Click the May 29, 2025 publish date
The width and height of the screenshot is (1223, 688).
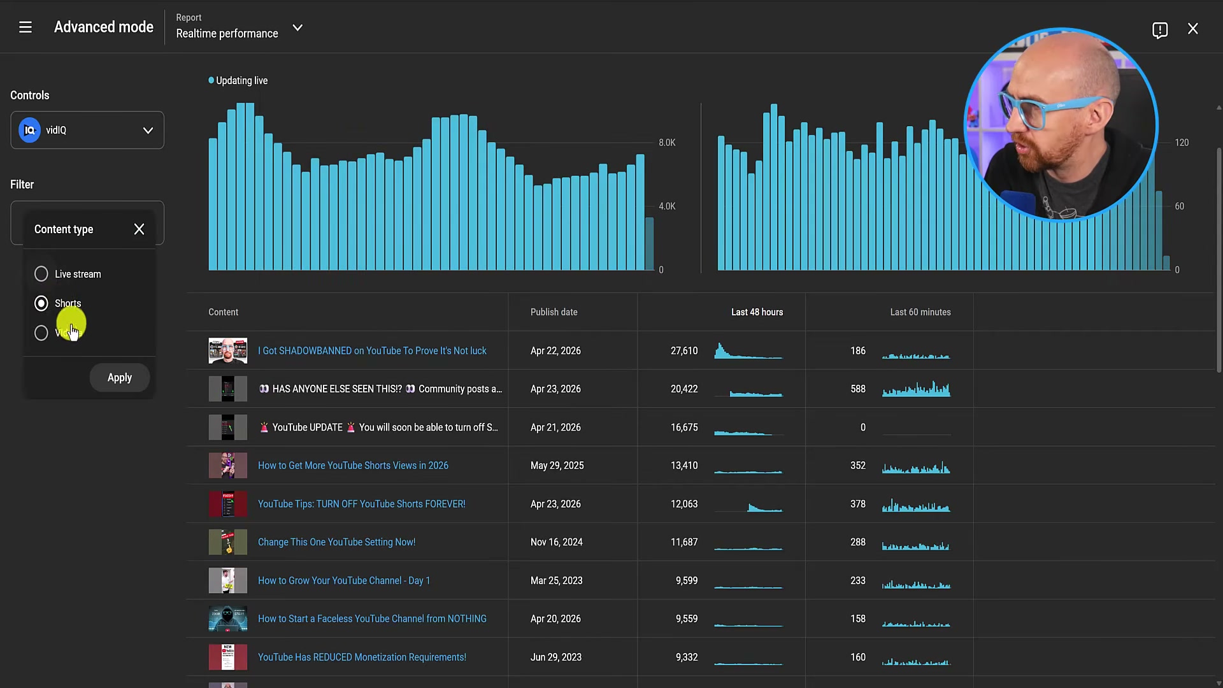(x=557, y=465)
